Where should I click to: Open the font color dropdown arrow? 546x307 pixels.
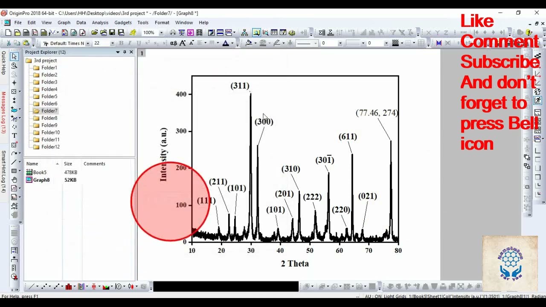pyautogui.click(x=232, y=43)
